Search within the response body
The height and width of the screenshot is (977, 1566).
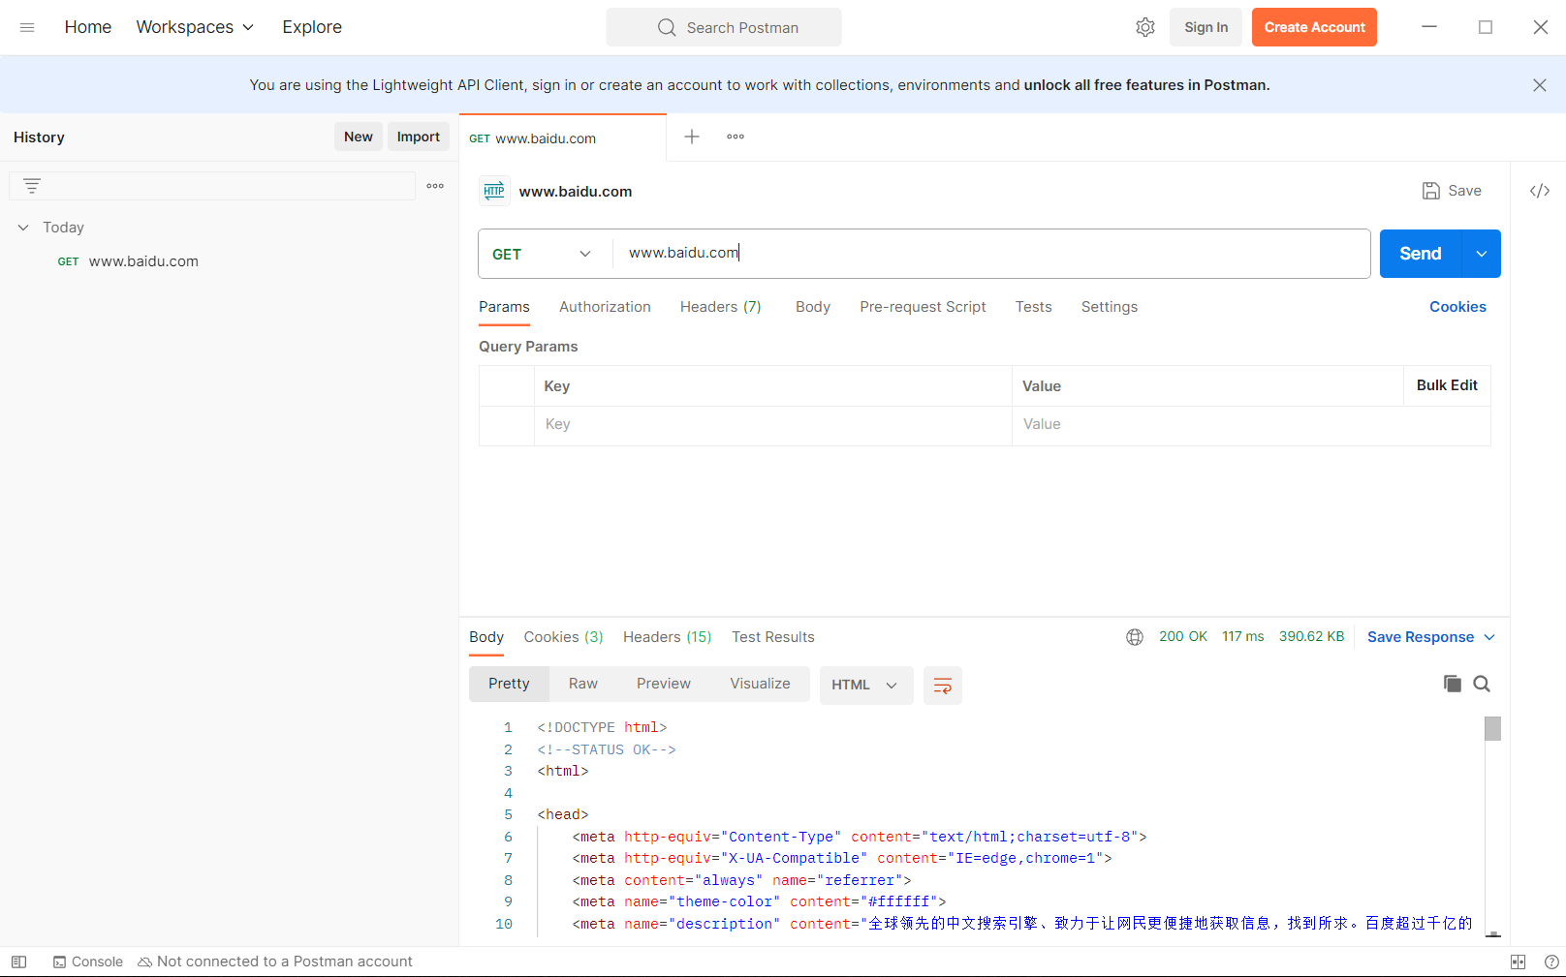click(x=1482, y=684)
